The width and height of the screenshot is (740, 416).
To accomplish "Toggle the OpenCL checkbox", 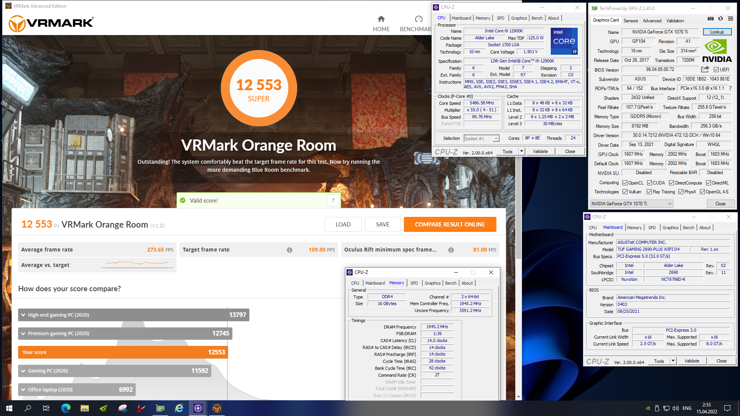I will [x=625, y=183].
